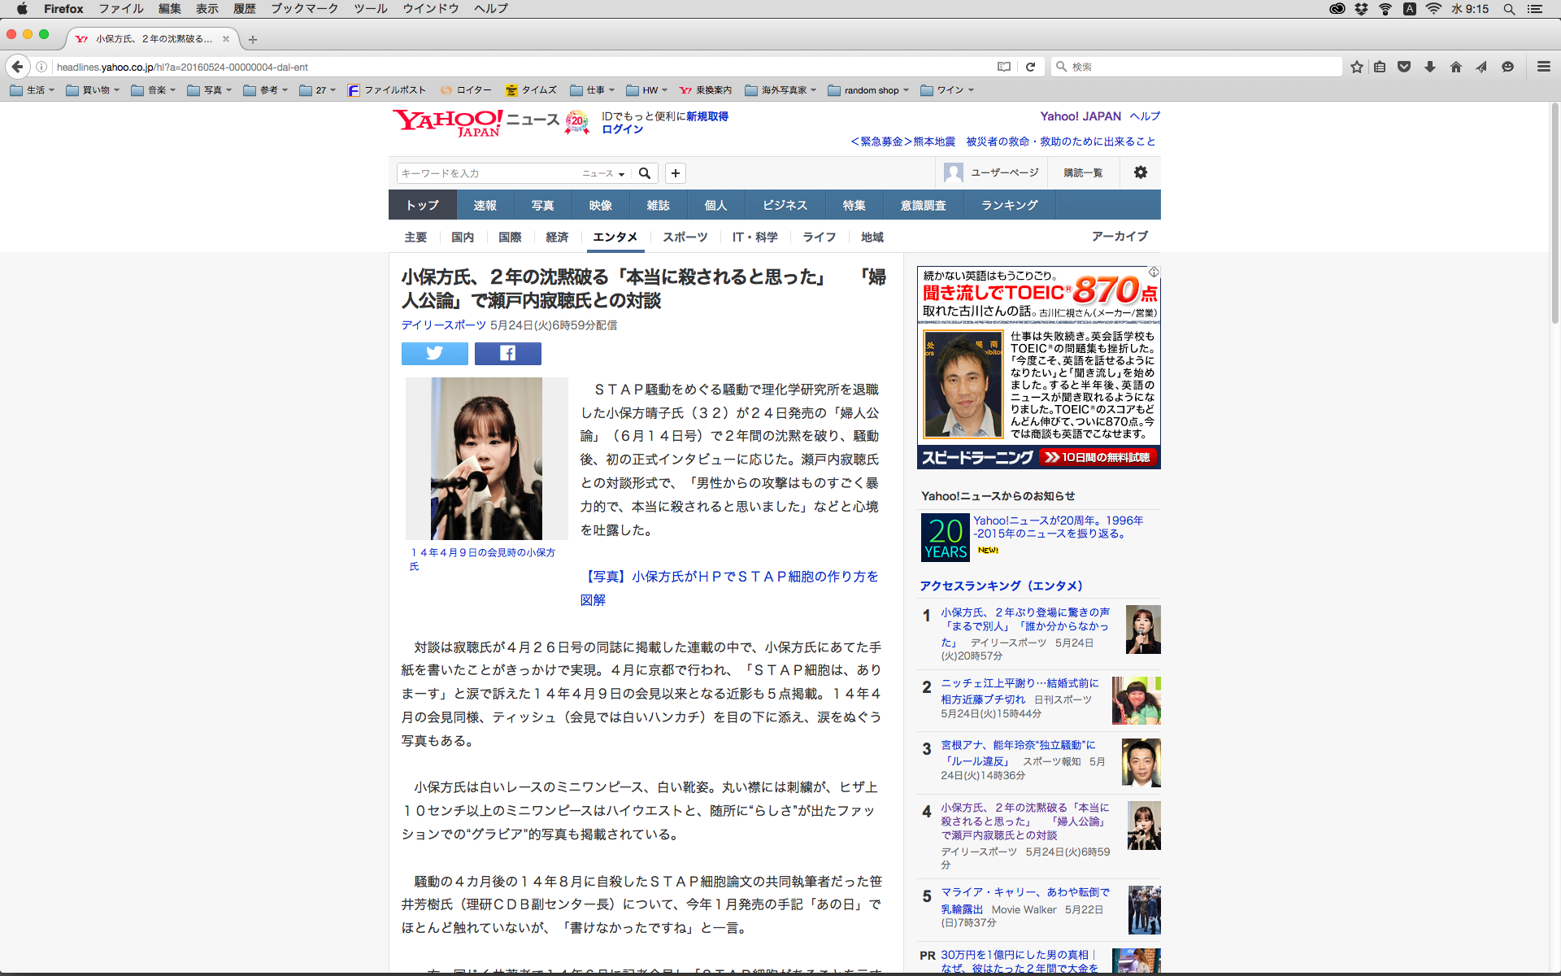Screen dimensions: 1561x976
Task: Select the ランキング navigation tab
Action: coord(1009,205)
